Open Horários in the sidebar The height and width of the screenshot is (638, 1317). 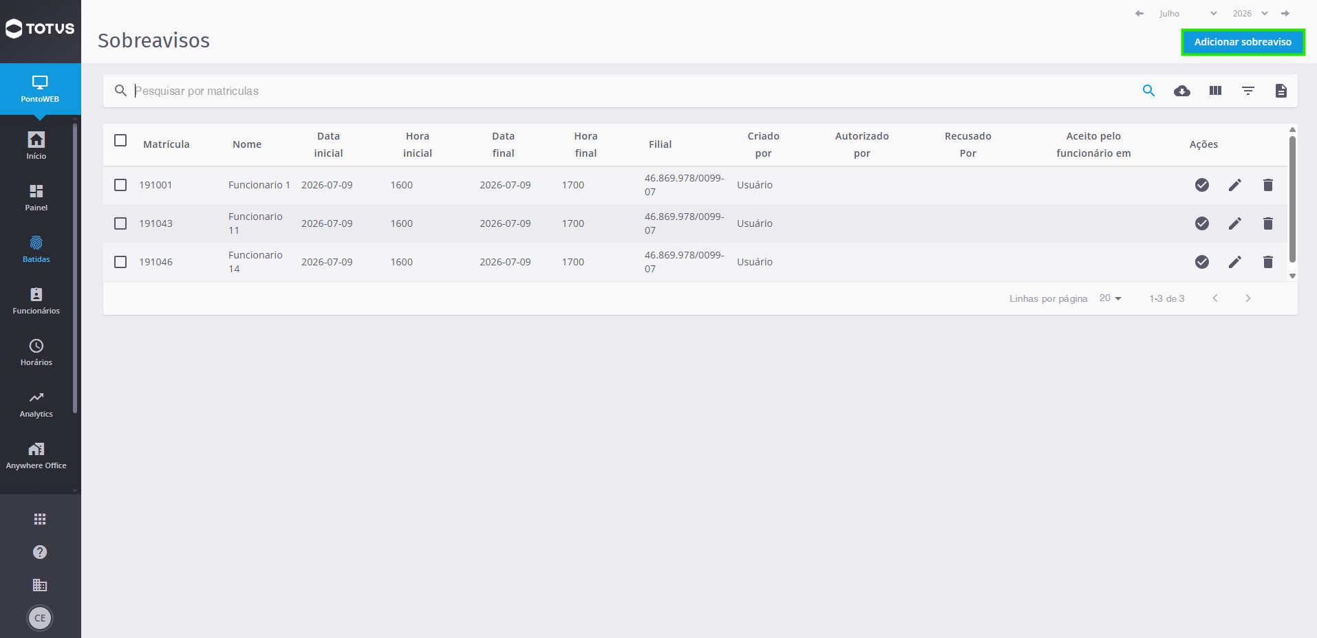tap(36, 352)
